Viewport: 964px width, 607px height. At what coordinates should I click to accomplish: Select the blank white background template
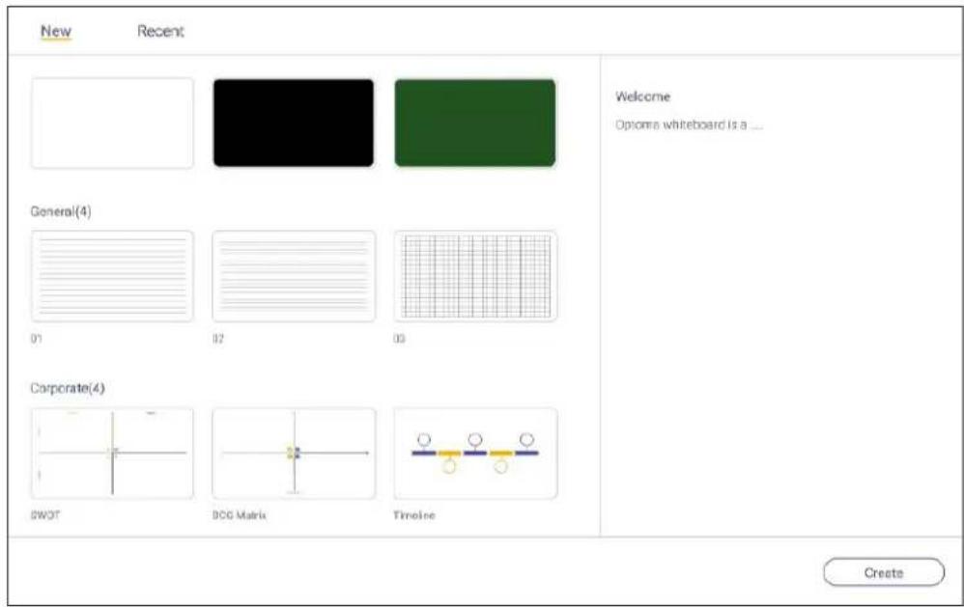click(112, 123)
